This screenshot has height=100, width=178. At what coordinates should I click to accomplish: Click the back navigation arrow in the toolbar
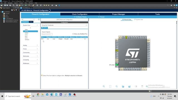click(49, 5)
